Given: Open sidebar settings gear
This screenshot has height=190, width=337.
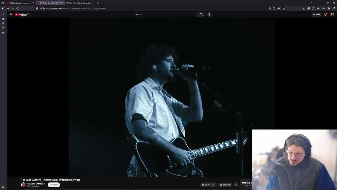Looking at the screenshot, I should [x=3, y=187].
